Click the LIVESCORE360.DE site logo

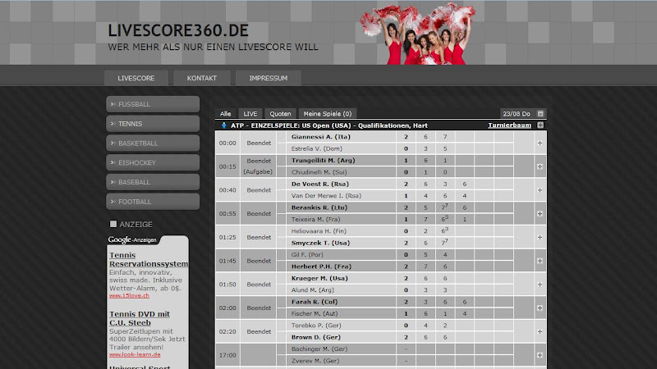178,30
